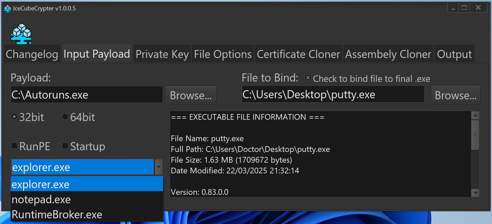The image size is (492, 224).
Task: Close the IceCubeCrypter window
Action: [478, 8]
